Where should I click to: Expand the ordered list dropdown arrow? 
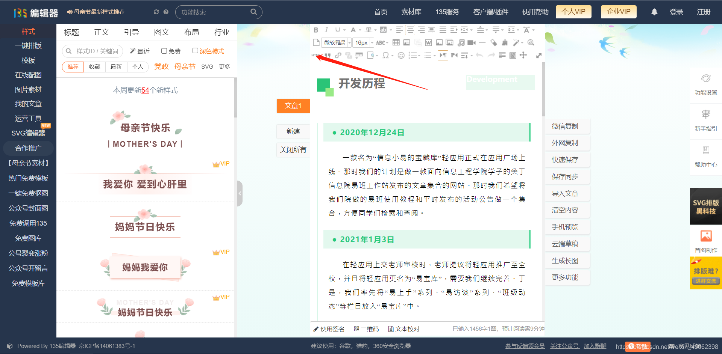[x=419, y=55]
